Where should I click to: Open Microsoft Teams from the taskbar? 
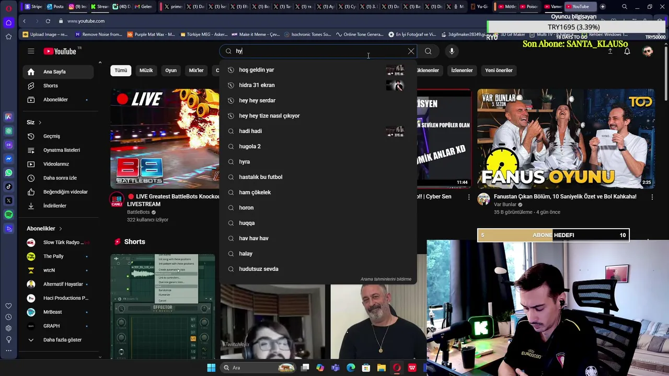336,368
